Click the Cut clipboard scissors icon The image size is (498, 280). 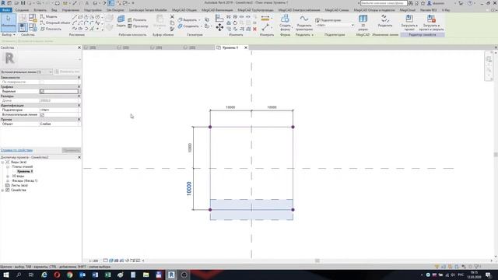tap(172, 17)
